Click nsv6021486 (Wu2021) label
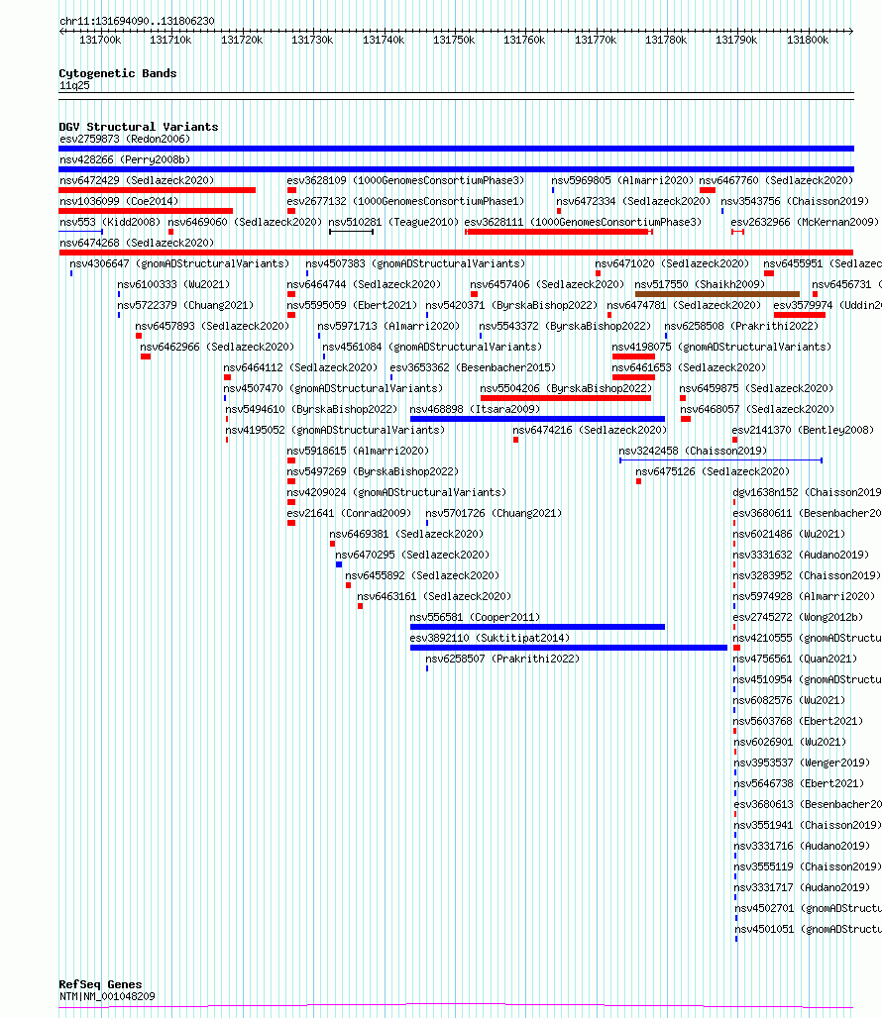The width and height of the screenshot is (882, 1018). click(789, 534)
